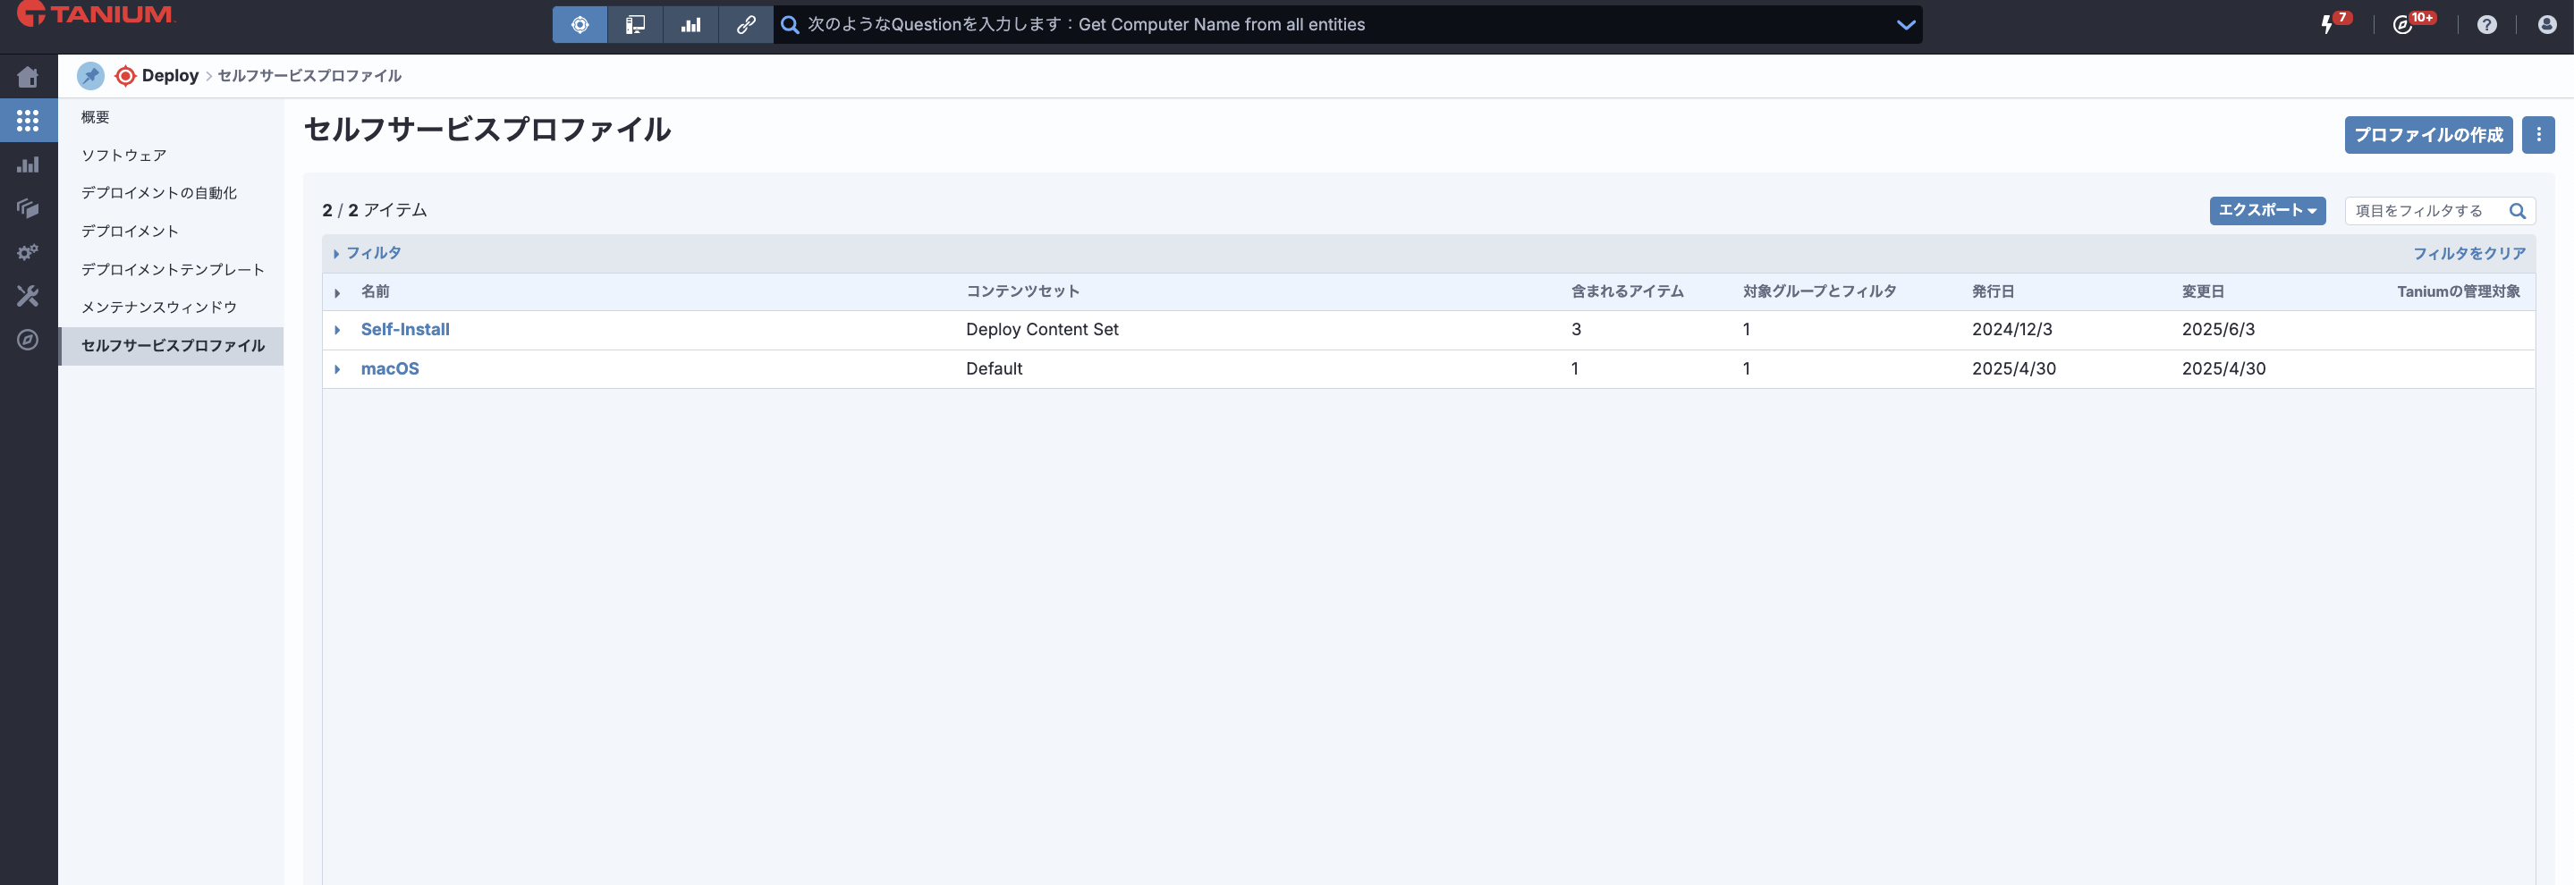Open the three-dot more options button
The width and height of the screenshot is (2574, 885).
click(x=2537, y=135)
